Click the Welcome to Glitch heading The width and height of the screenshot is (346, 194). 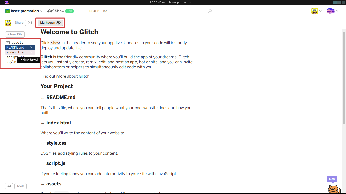point(69,32)
